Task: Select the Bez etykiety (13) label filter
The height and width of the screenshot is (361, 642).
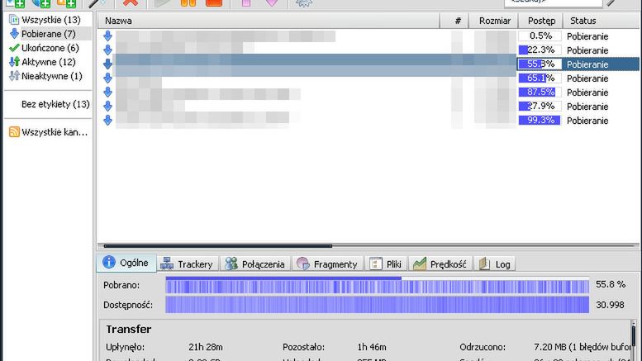Action: pos(55,104)
